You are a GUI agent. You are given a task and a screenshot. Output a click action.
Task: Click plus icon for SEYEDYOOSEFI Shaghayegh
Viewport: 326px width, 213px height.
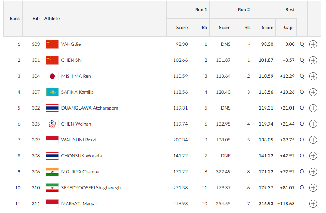tap(313, 188)
